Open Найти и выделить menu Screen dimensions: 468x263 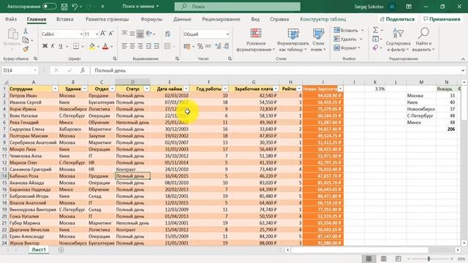[x=423, y=40]
